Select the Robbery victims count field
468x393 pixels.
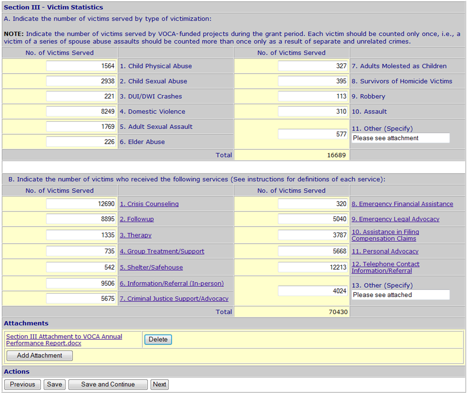pos(313,96)
